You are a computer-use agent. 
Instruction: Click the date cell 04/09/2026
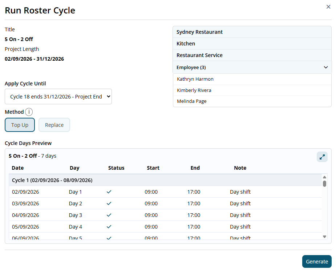coord(25,215)
